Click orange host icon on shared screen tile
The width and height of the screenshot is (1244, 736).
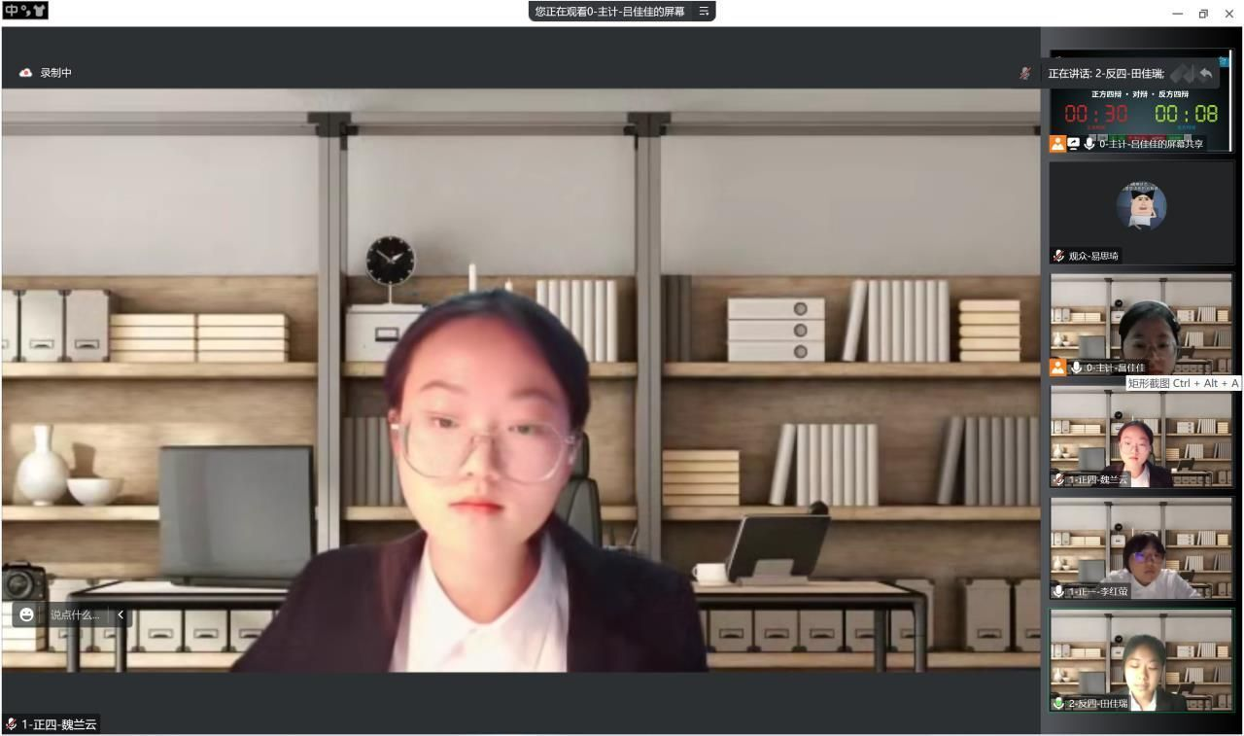click(1057, 144)
